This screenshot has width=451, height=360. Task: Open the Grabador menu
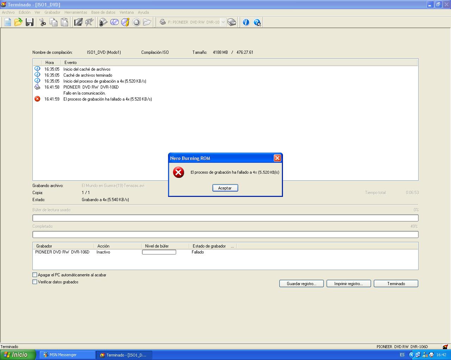[52, 12]
